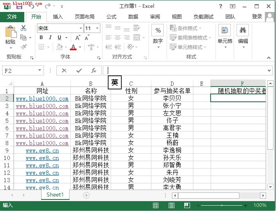Select the Format Painter brush
The height and width of the screenshot is (211, 276).
[23, 47]
